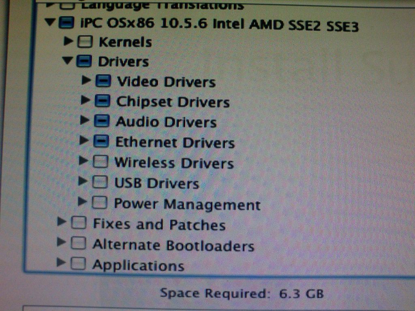Select the Wireless Drivers label
Image resolution: width=415 pixels, height=311 pixels.
coord(174,163)
